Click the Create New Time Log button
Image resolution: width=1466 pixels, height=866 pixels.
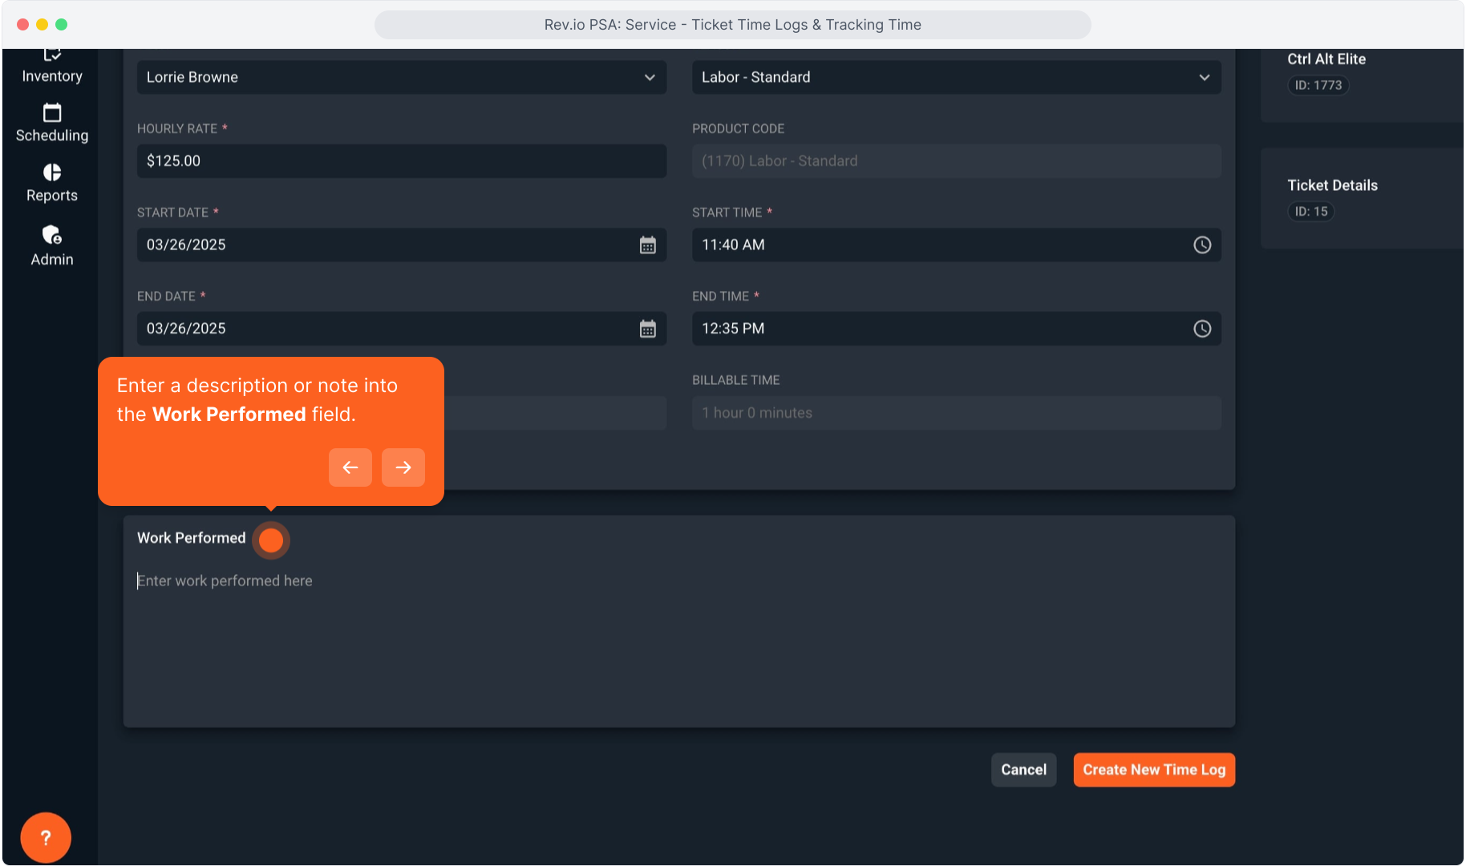1153,770
